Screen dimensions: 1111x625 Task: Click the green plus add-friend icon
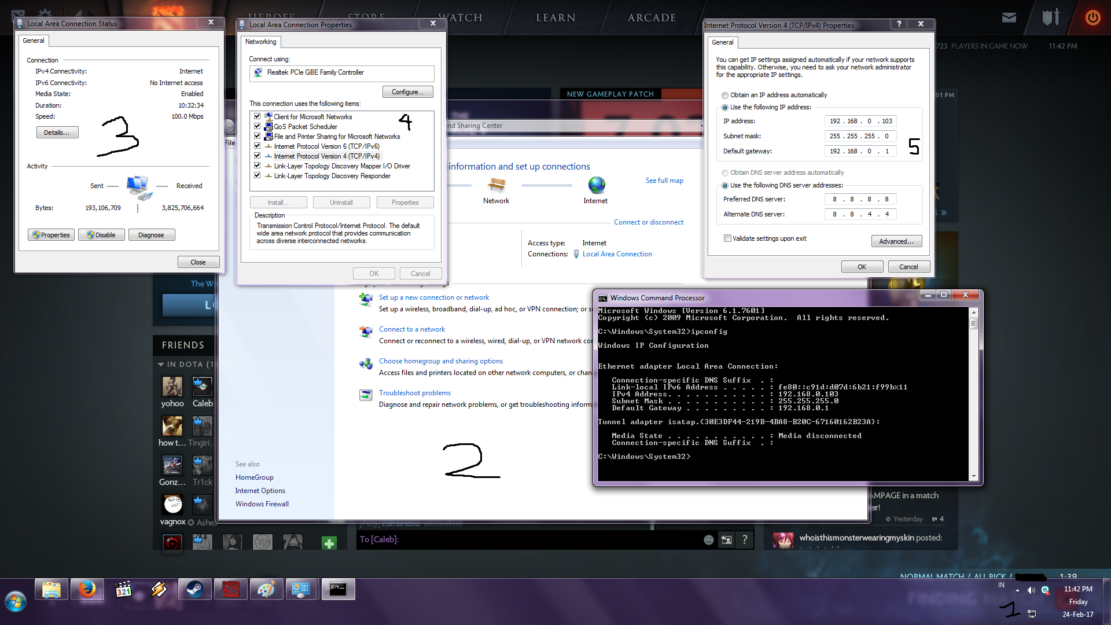coord(329,543)
